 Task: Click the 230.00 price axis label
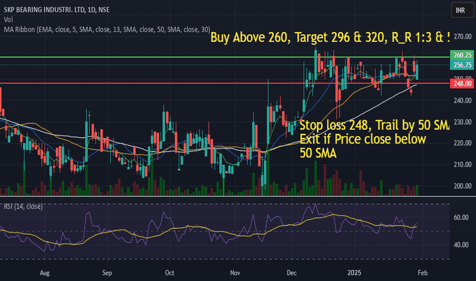(x=462, y=122)
